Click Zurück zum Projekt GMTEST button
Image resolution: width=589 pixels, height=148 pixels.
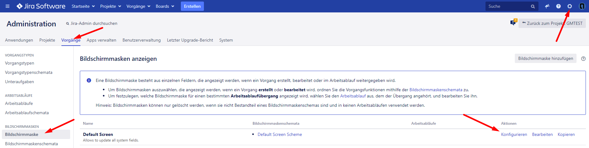point(552,23)
